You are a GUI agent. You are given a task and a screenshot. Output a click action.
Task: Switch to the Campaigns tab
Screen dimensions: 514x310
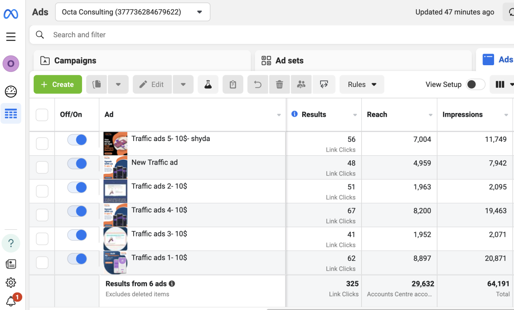(142, 61)
